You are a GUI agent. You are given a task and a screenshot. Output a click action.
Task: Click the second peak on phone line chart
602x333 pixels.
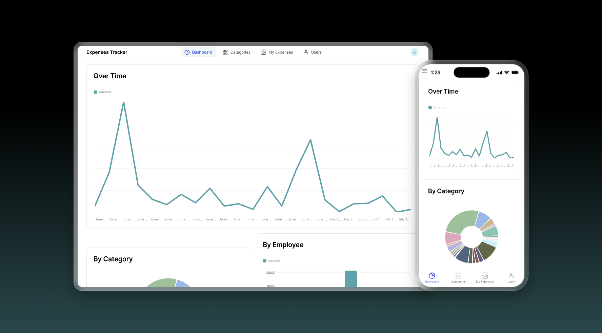(487, 132)
